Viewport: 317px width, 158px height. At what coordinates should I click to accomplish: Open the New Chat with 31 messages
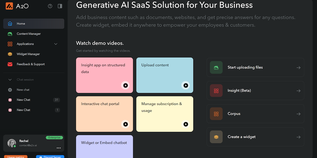tap(24, 100)
